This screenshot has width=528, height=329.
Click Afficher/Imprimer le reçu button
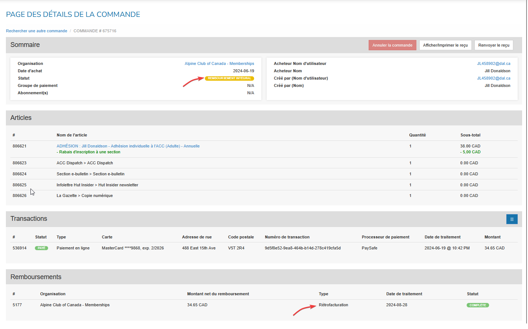[x=445, y=45]
